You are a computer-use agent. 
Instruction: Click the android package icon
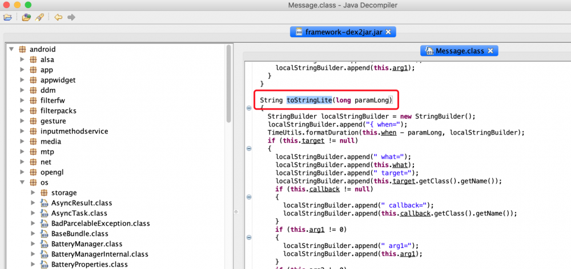pos(22,50)
